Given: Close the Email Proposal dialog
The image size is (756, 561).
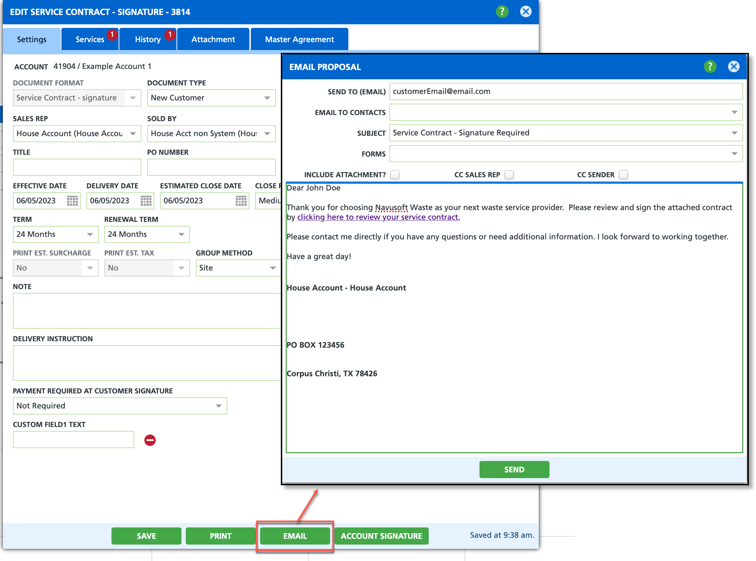Looking at the screenshot, I should (733, 66).
